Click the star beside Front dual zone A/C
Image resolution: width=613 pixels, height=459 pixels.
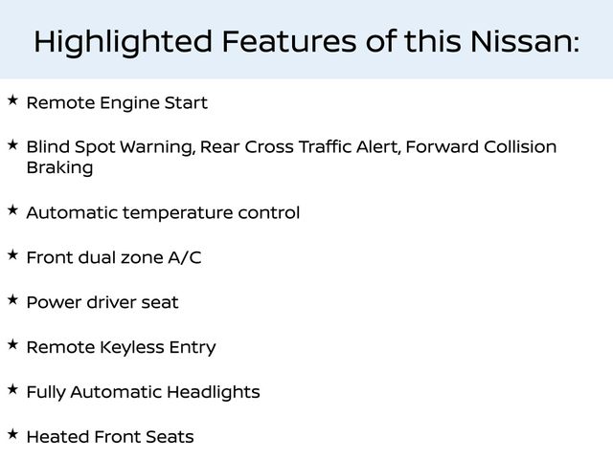(11, 254)
